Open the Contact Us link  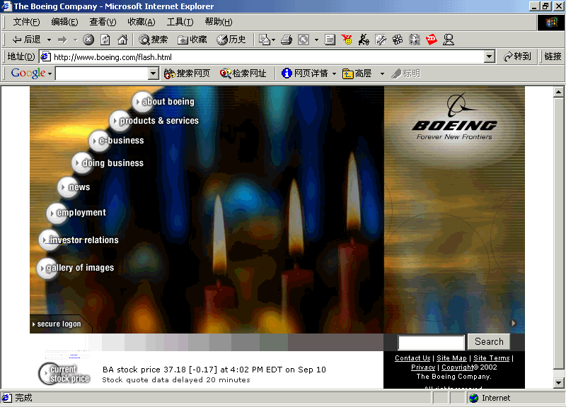412,358
